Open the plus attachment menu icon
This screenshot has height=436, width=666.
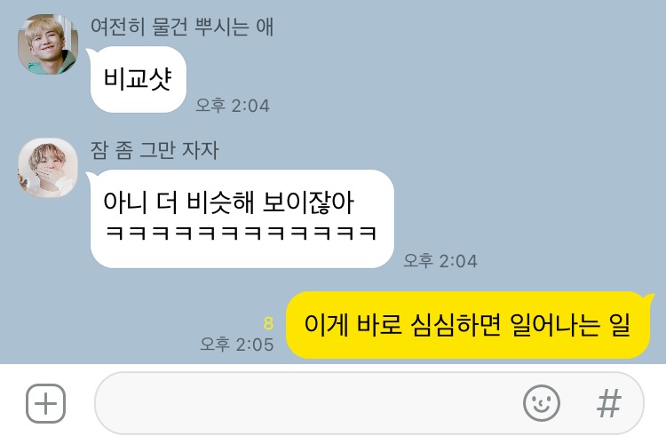(x=45, y=403)
